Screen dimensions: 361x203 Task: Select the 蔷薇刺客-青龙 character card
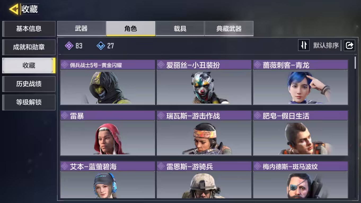point(301,82)
